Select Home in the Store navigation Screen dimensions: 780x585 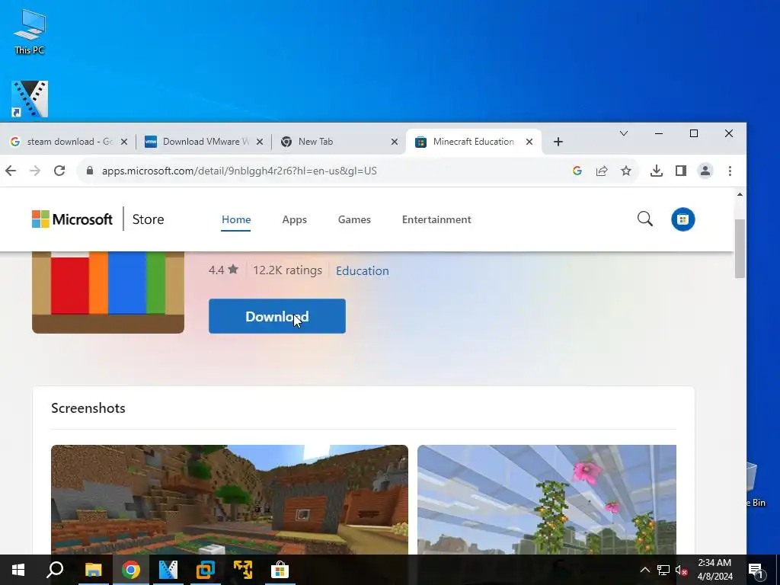236,219
